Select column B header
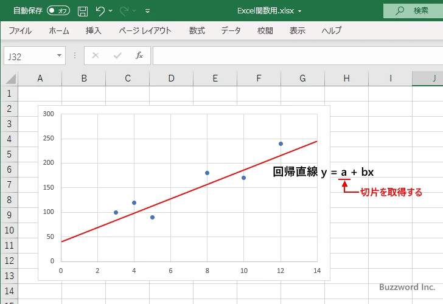This screenshot has height=304, width=443. (x=83, y=78)
